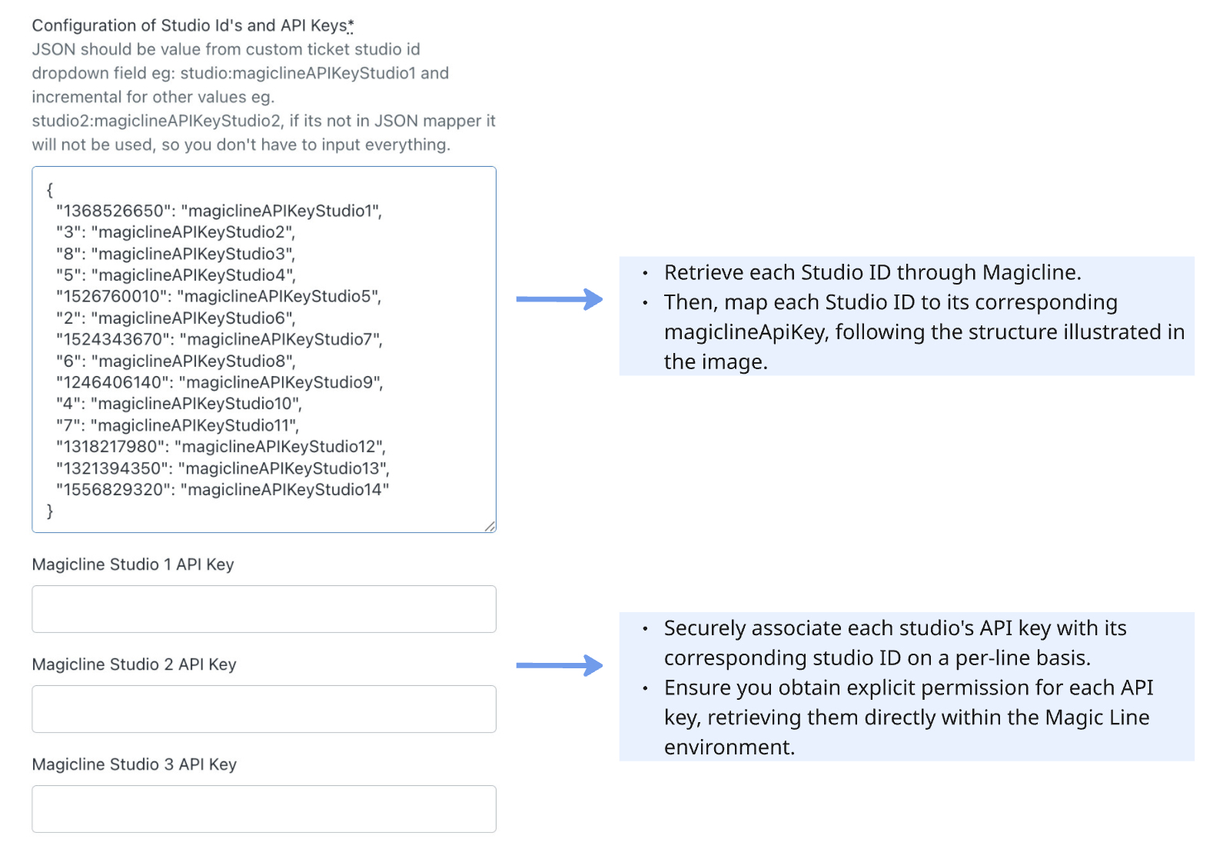
Task: Click the JSON line "2": "magiclineAPIKeyStudio6"
Action: click(175, 318)
